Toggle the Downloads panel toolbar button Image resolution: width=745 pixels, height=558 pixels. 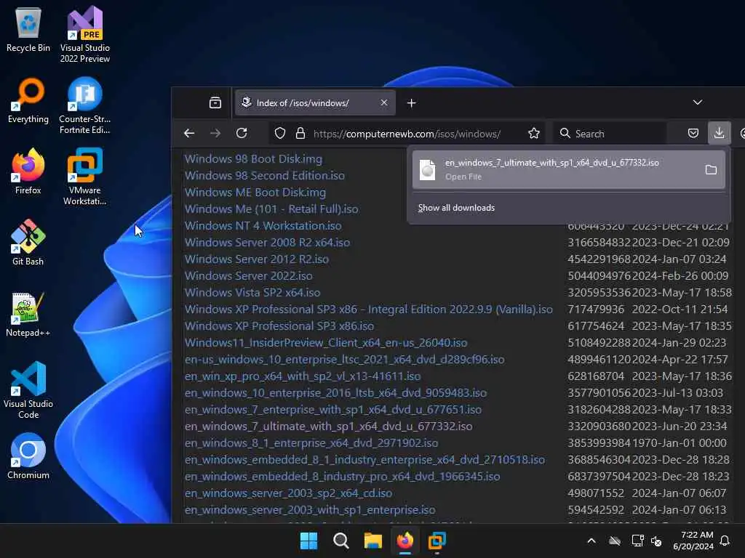point(719,133)
